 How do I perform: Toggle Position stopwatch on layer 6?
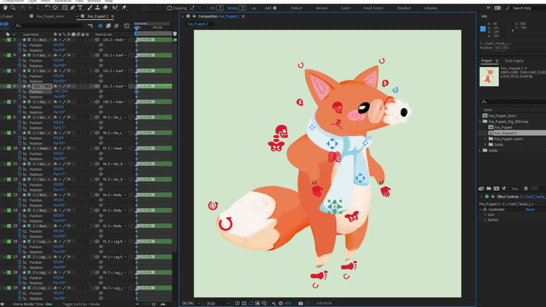[20, 91]
